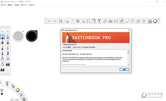Click the Undo arrow in the top toolbar
The image size is (166, 101).
pos(49,21)
